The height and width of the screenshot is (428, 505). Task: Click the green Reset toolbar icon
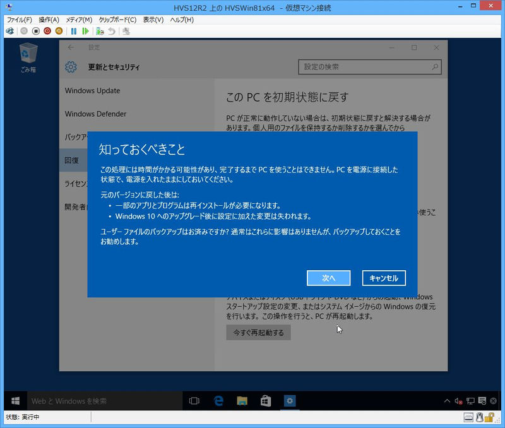85,31
